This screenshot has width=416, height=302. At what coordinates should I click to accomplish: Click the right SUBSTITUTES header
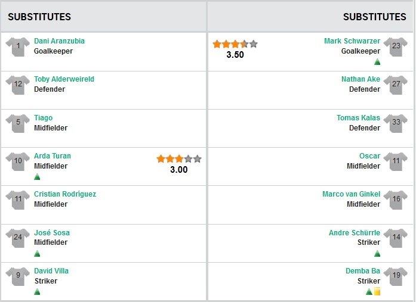pyautogui.click(x=374, y=17)
